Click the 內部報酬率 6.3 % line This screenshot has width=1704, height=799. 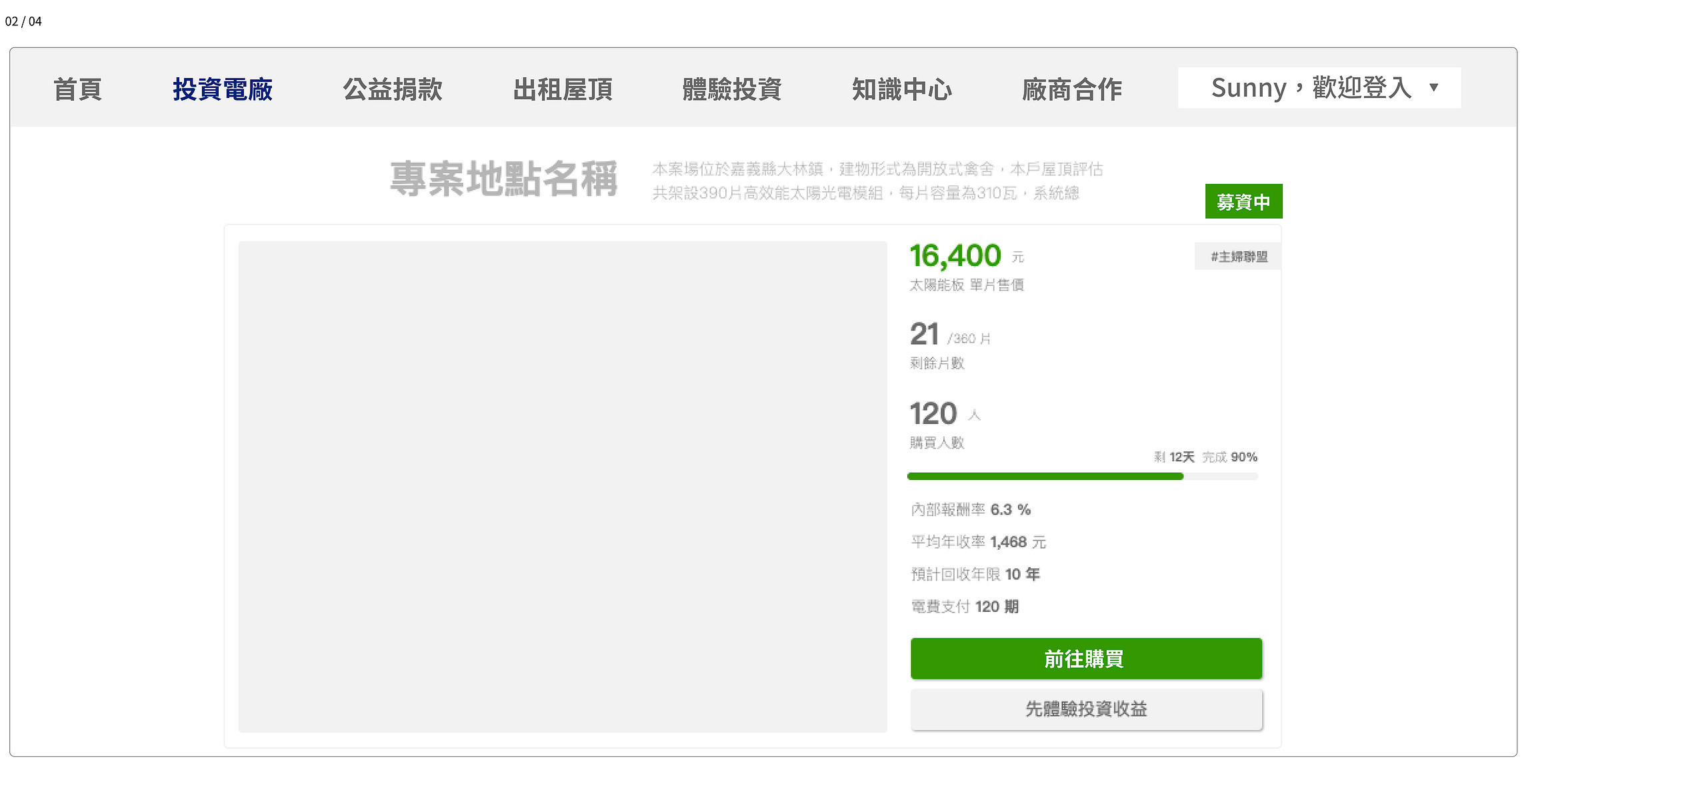pos(971,509)
